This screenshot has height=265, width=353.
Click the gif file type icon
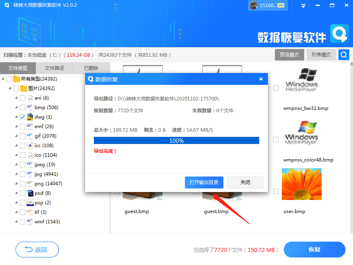point(30,136)
